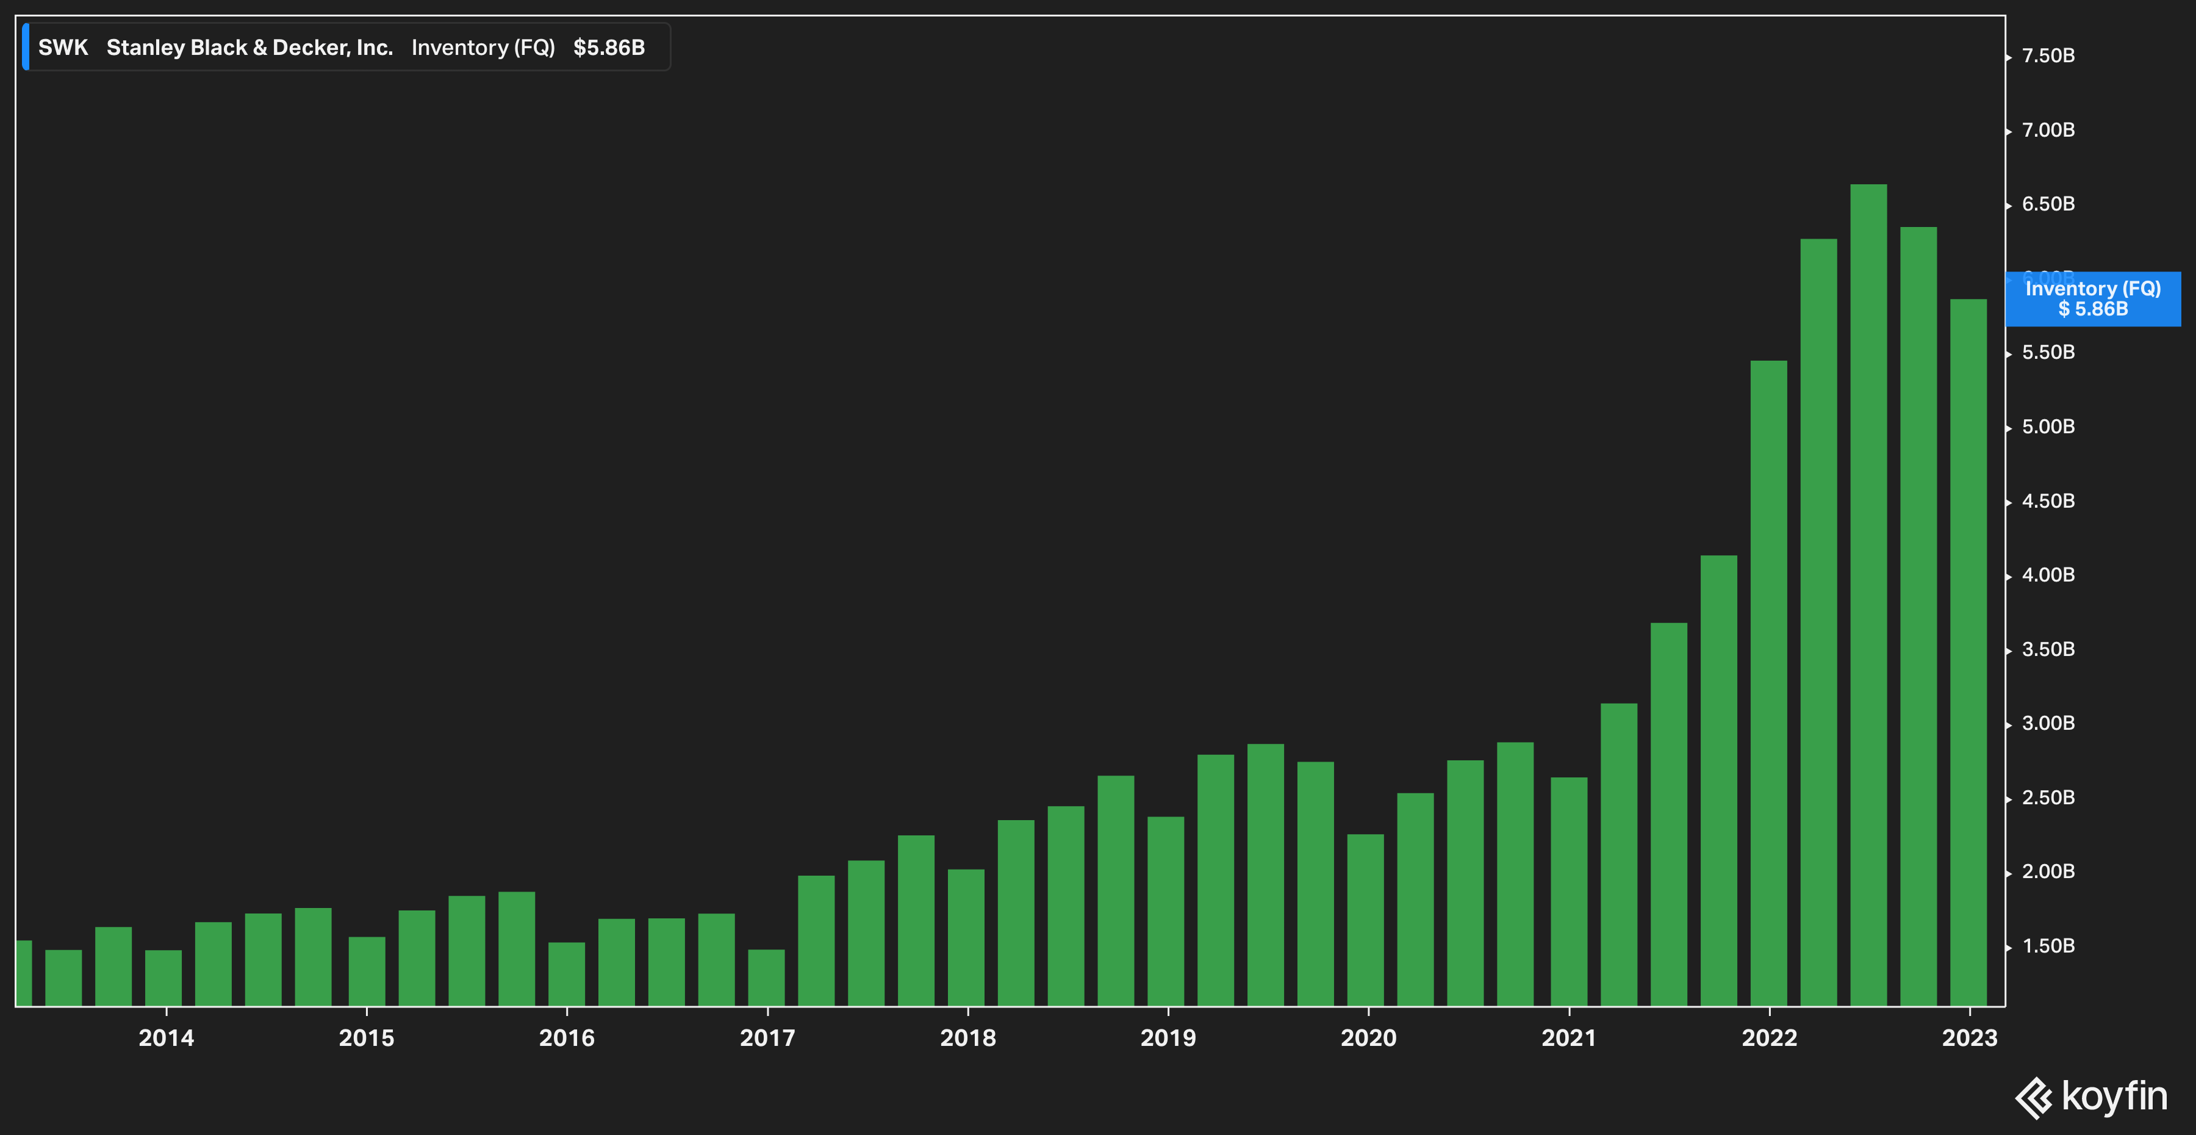The width and height of the screenshot is (2196, 1135).
Task: Click the 2.00B y-axis label
Action: pos(2048,871)
